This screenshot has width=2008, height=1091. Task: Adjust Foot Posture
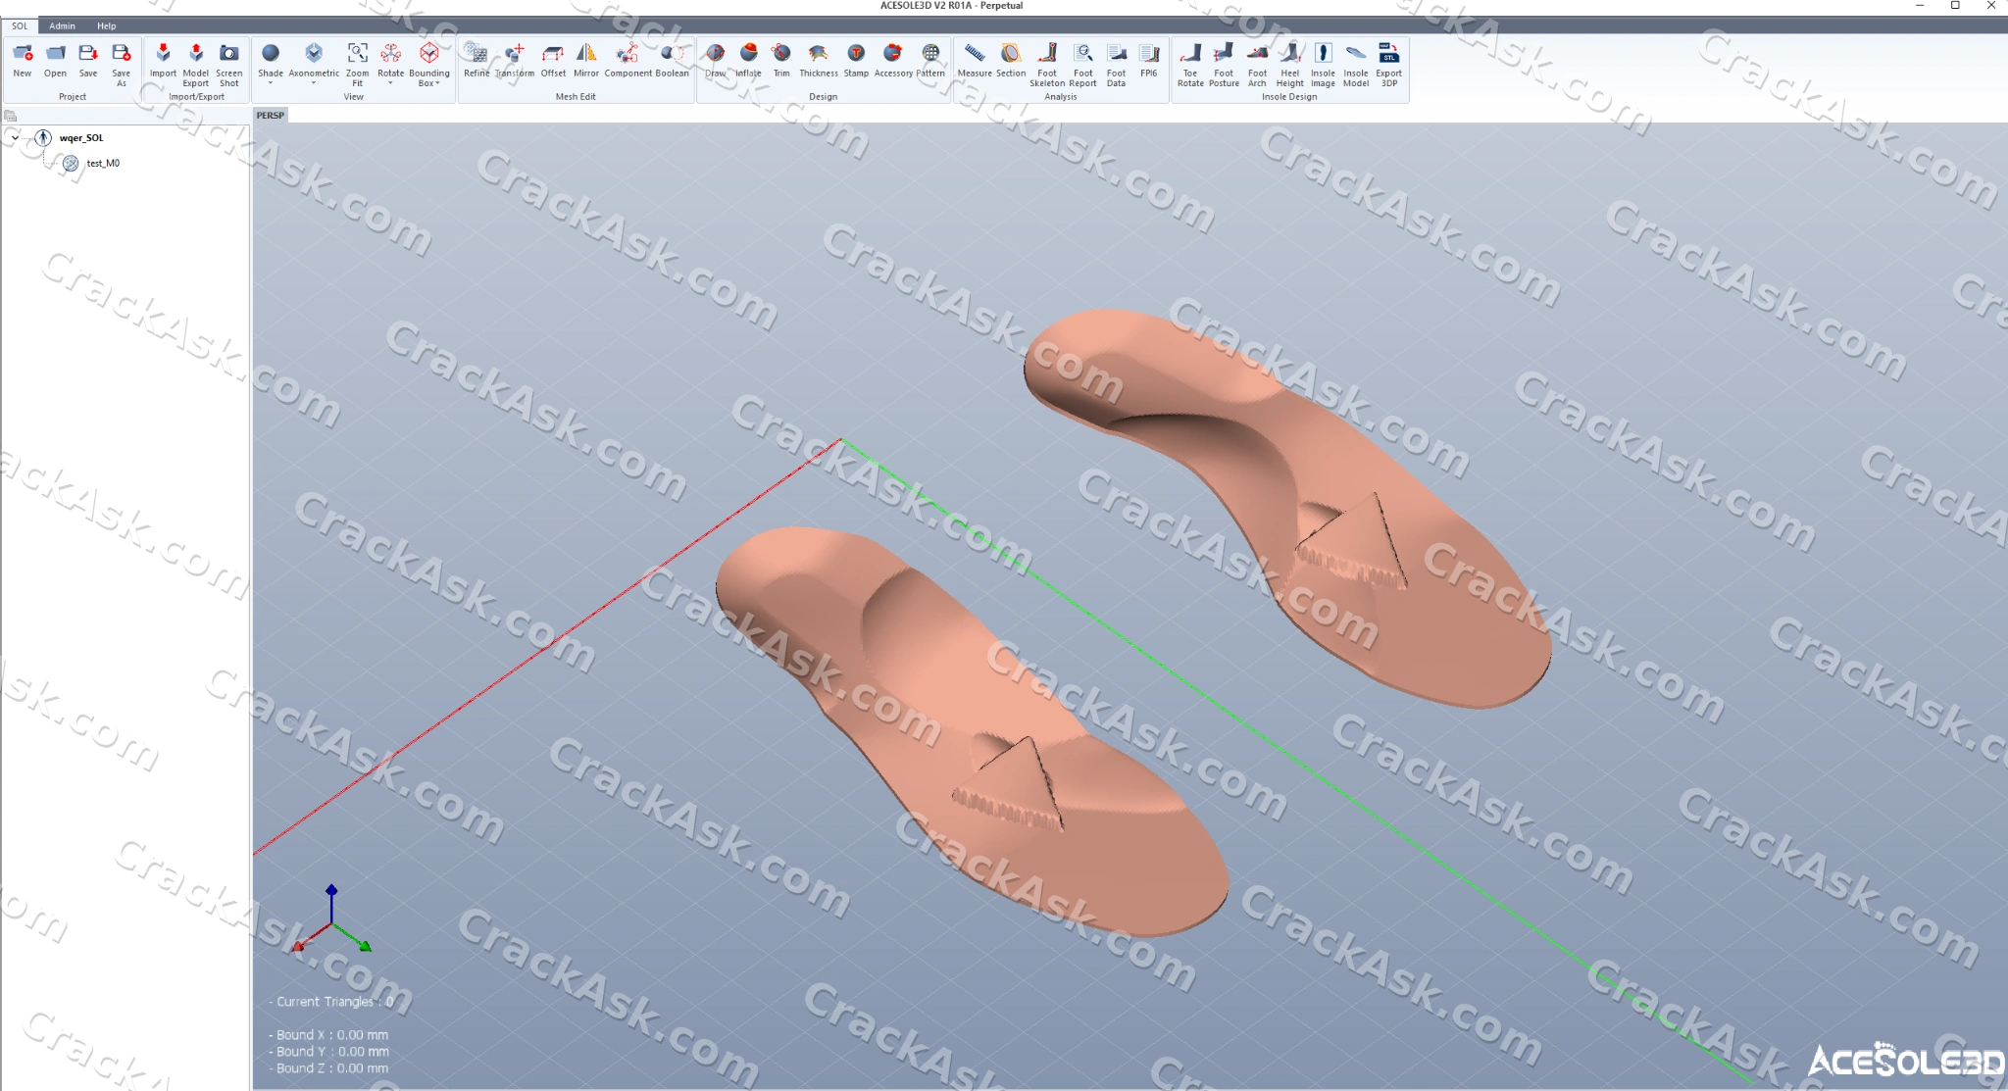coord(1224,65)
